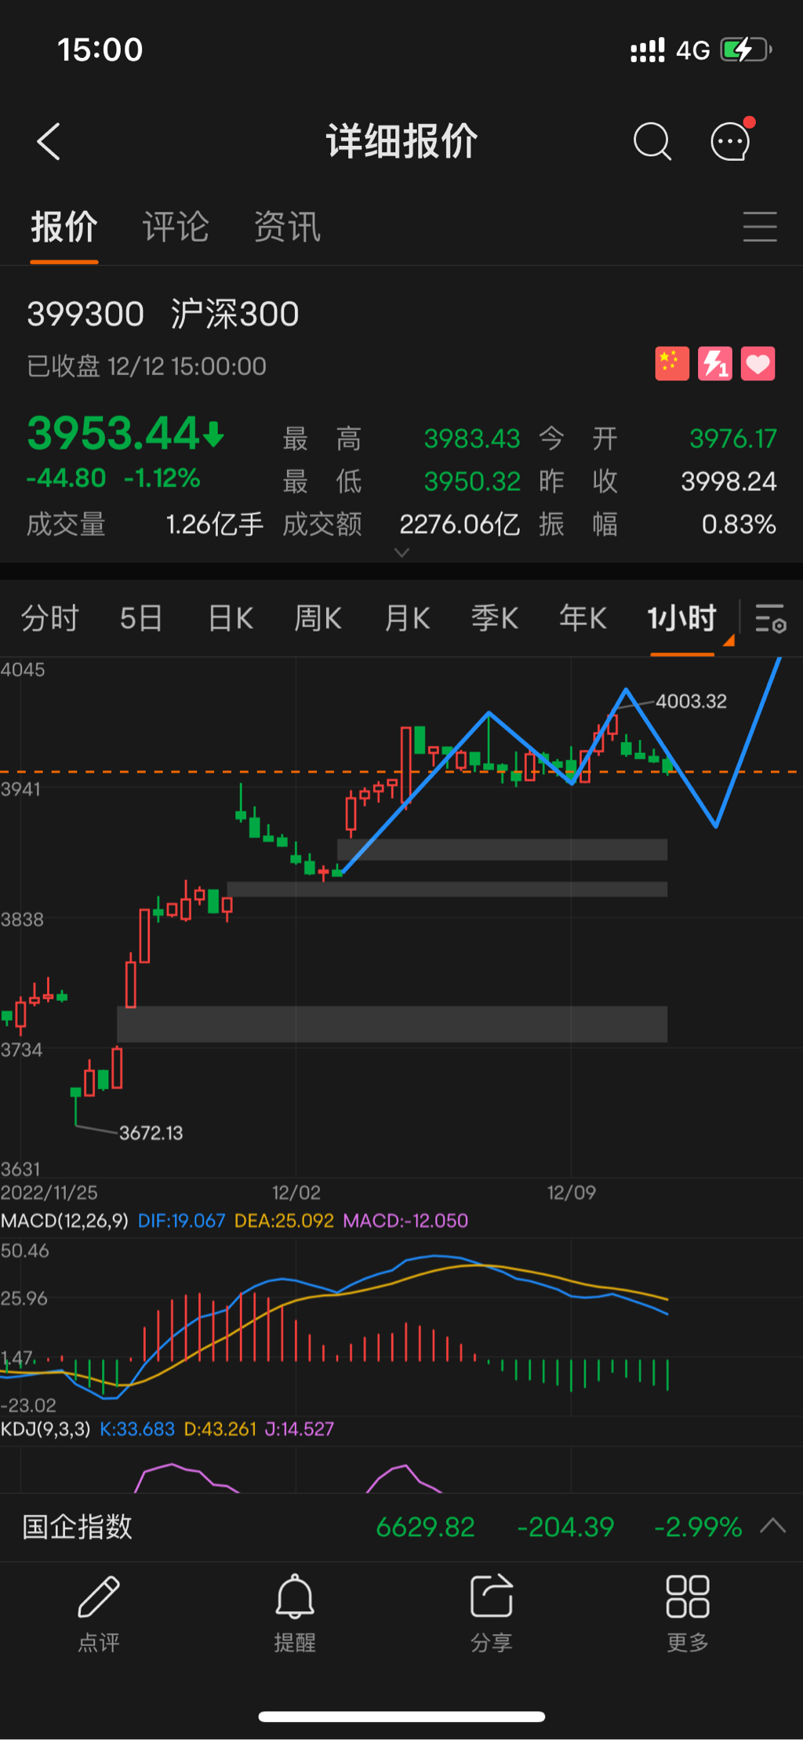This screenshot has height=1740, width=803.
Task: Tap the 最高 value 3983.43
Action: click(x=472, y=439)
